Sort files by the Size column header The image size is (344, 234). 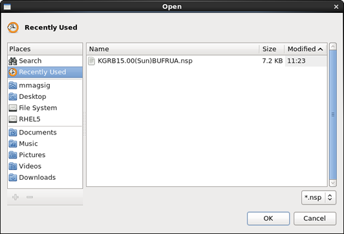(x=272, y=49)
